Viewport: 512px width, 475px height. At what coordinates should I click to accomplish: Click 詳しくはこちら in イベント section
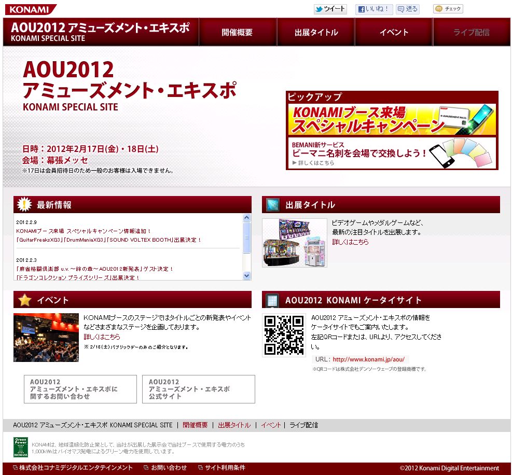(102, 337)
